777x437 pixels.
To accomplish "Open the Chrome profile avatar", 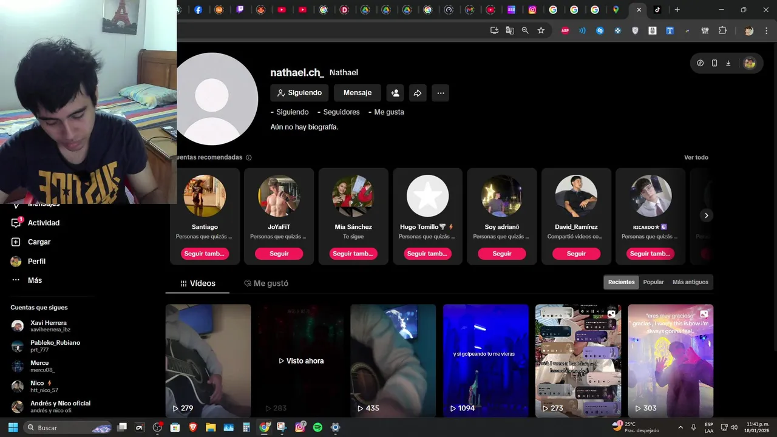I will point(748,30).
